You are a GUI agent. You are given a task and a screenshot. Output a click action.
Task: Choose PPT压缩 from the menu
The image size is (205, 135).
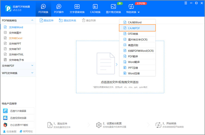point(137,68)
